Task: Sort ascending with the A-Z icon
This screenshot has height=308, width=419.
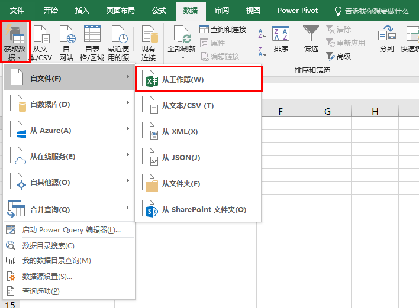Action: (262, 33)
